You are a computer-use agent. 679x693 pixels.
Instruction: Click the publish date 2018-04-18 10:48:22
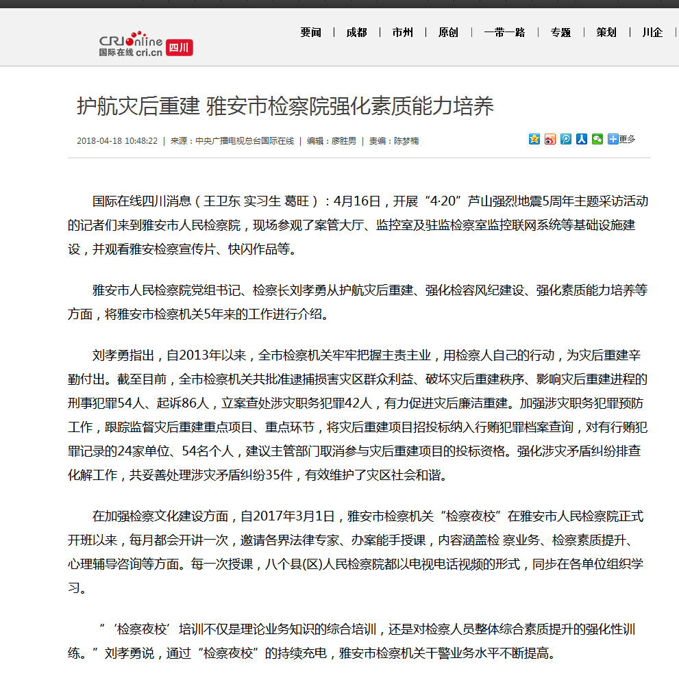pyautogui.click(x=117, y=141)
